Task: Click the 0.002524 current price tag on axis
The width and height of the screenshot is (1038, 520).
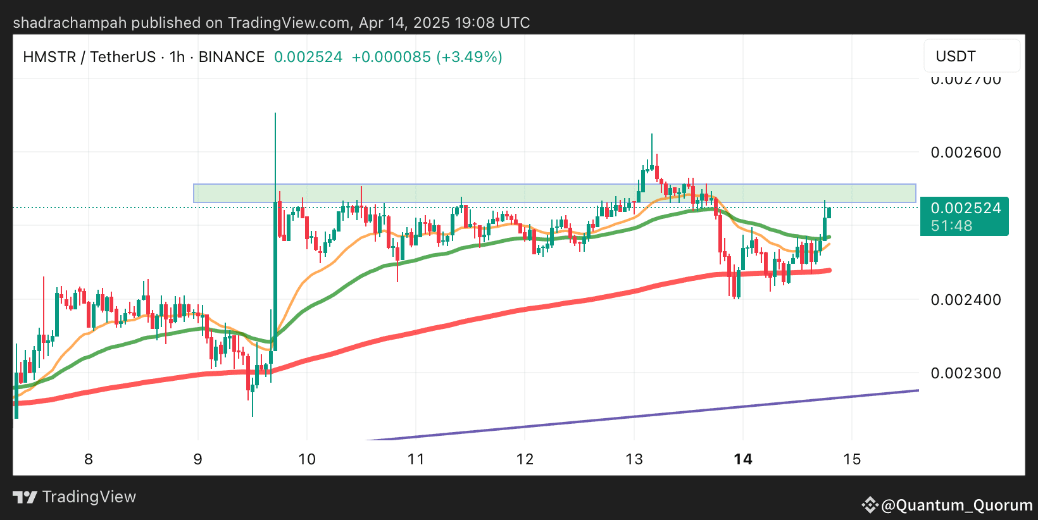Action: click(x=965, y=216)
